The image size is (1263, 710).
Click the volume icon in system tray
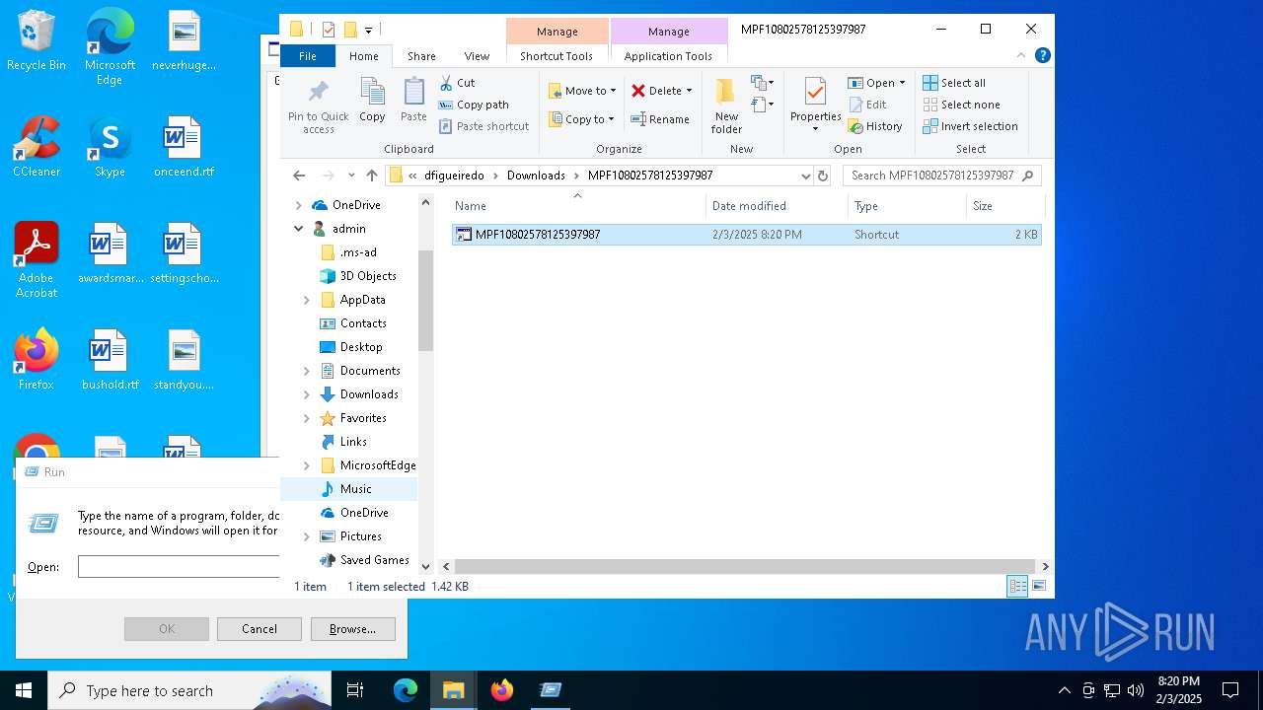pos(1136,690)
